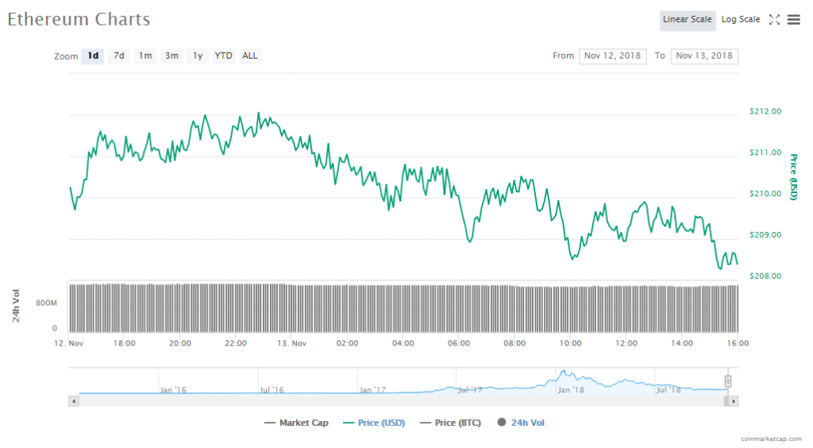813x448 pixels.
Task: Toggle Market Cap series in legend
Action: click(x=296, y=423)
